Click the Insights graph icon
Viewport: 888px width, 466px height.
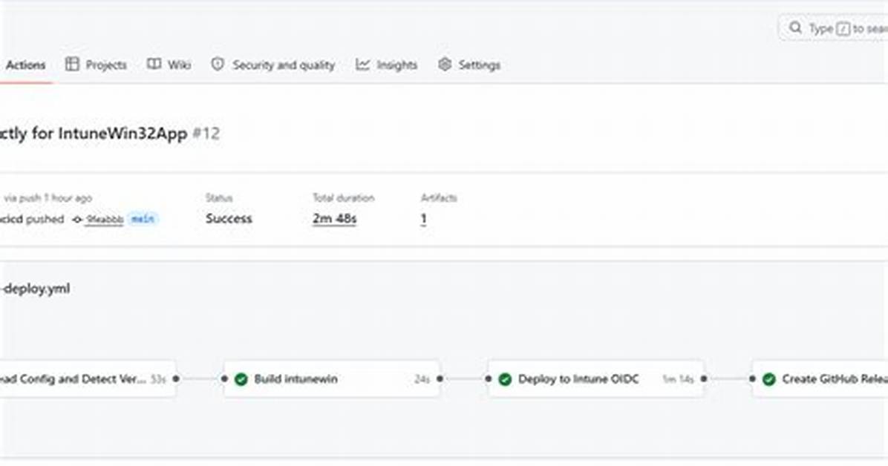[x=362, y=65]
